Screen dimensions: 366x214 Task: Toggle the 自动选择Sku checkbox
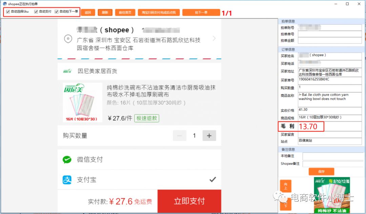point(8,12)
